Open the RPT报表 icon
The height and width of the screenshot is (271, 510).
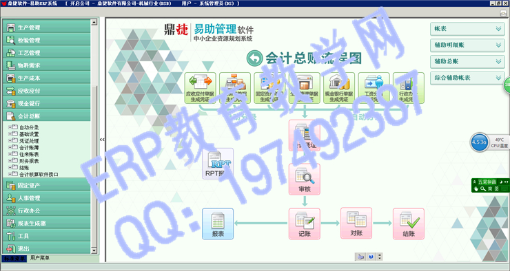[x=218, y=164]
